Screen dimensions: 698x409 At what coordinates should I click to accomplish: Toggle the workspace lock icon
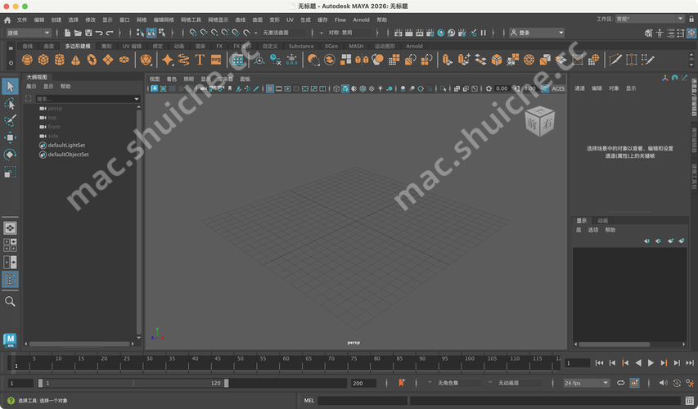pyautogui.click(x=691, y=19)
